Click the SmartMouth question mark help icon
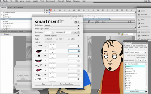This screenshot has height=94, width=151. [78, 22]
